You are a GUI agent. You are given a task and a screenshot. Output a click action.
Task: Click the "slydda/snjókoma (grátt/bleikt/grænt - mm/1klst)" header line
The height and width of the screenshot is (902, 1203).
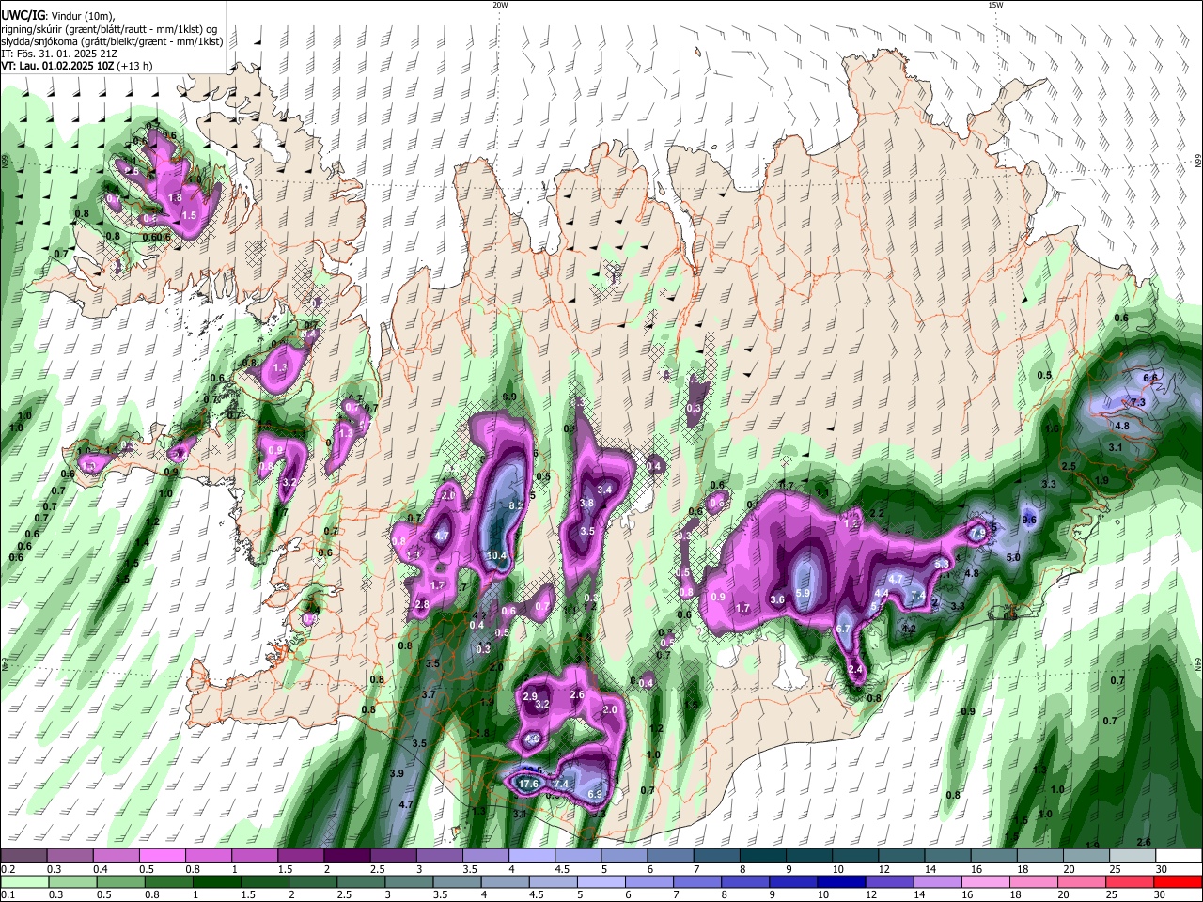click(x=112, y=41)
